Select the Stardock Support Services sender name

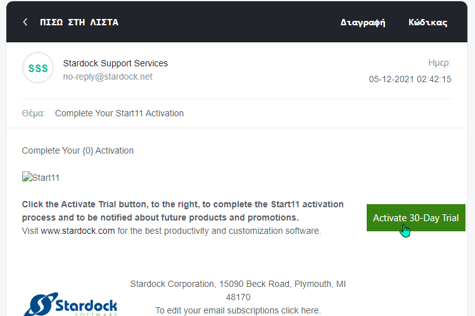tap(115, 63)
